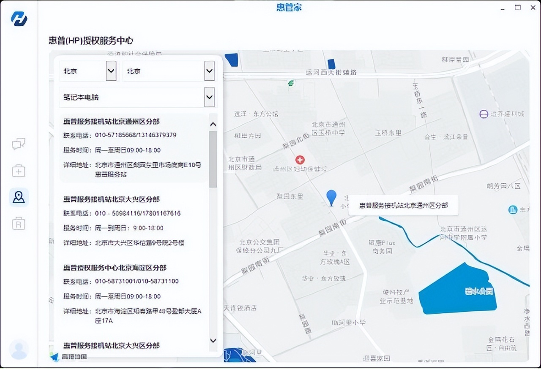Open the user avatar profile

pyautogui.click(x=19, y=349)
